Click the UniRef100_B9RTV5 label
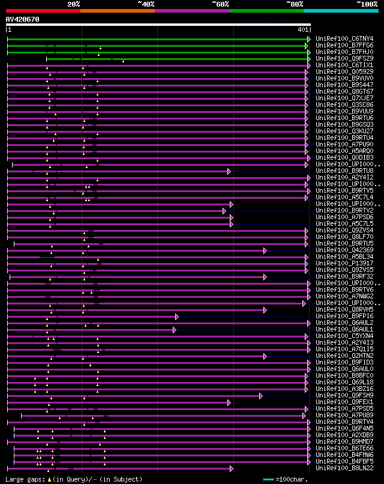Image resolution: width=384 pixels, height=484 pixels. coord(344,190)
